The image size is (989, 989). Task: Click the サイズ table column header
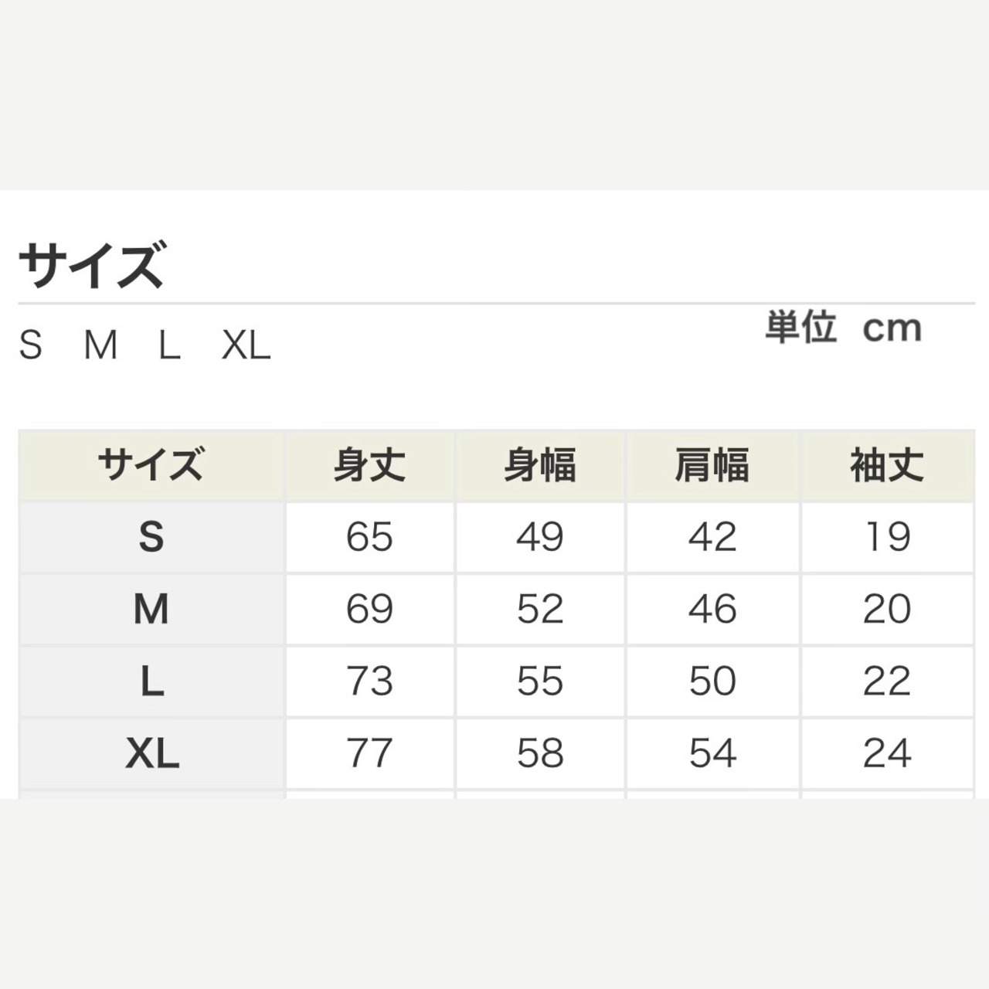coord(151,466)
